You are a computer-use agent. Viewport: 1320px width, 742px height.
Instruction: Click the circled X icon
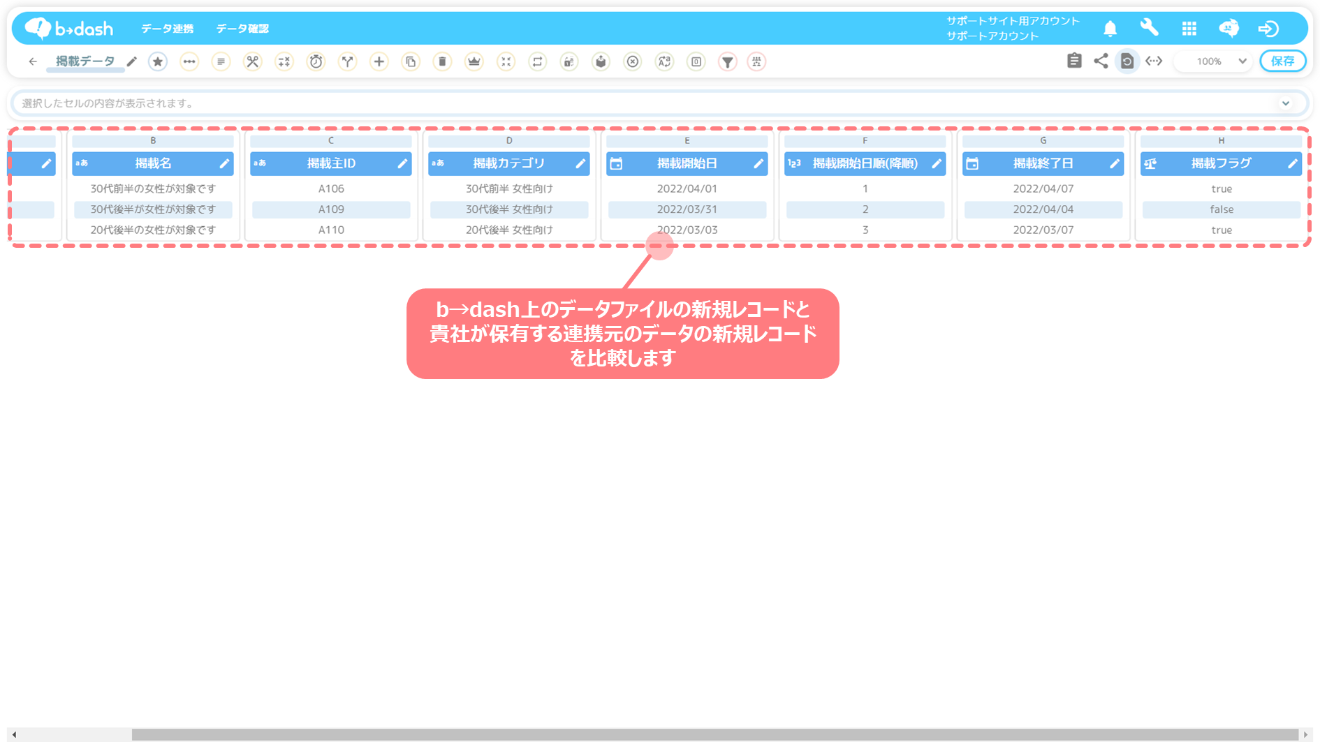(x=633, y=61)
